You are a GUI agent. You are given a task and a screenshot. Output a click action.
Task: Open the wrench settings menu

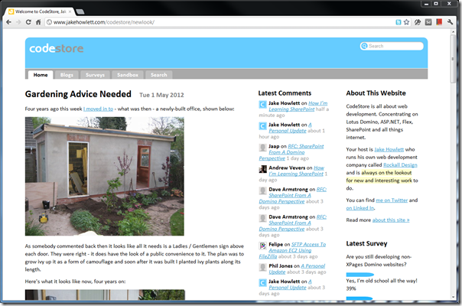pos(450,22)
